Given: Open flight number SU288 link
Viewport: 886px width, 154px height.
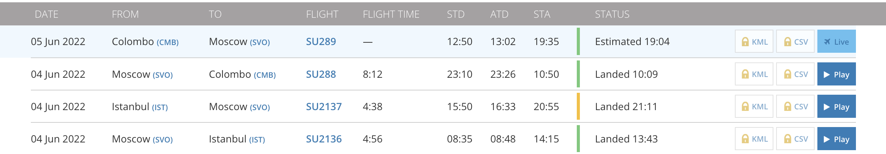Looking at the screenshot, I should click(x=321, y=74).
